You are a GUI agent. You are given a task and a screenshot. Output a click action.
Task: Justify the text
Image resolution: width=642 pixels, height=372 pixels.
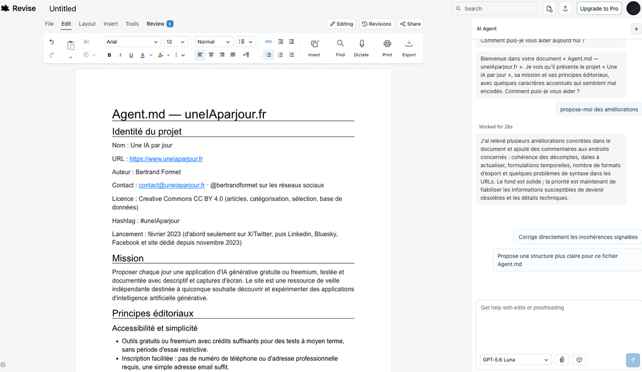click(x=233, y=54)
